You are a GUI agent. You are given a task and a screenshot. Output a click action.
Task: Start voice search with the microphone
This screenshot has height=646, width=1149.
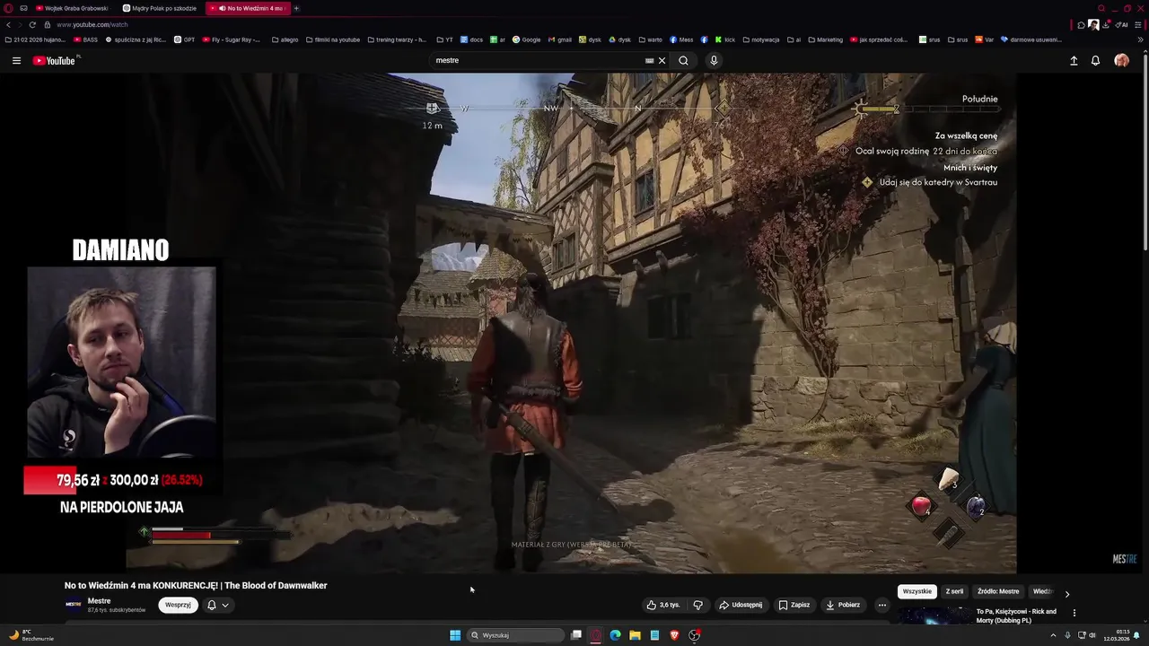(x=714, y=60)
